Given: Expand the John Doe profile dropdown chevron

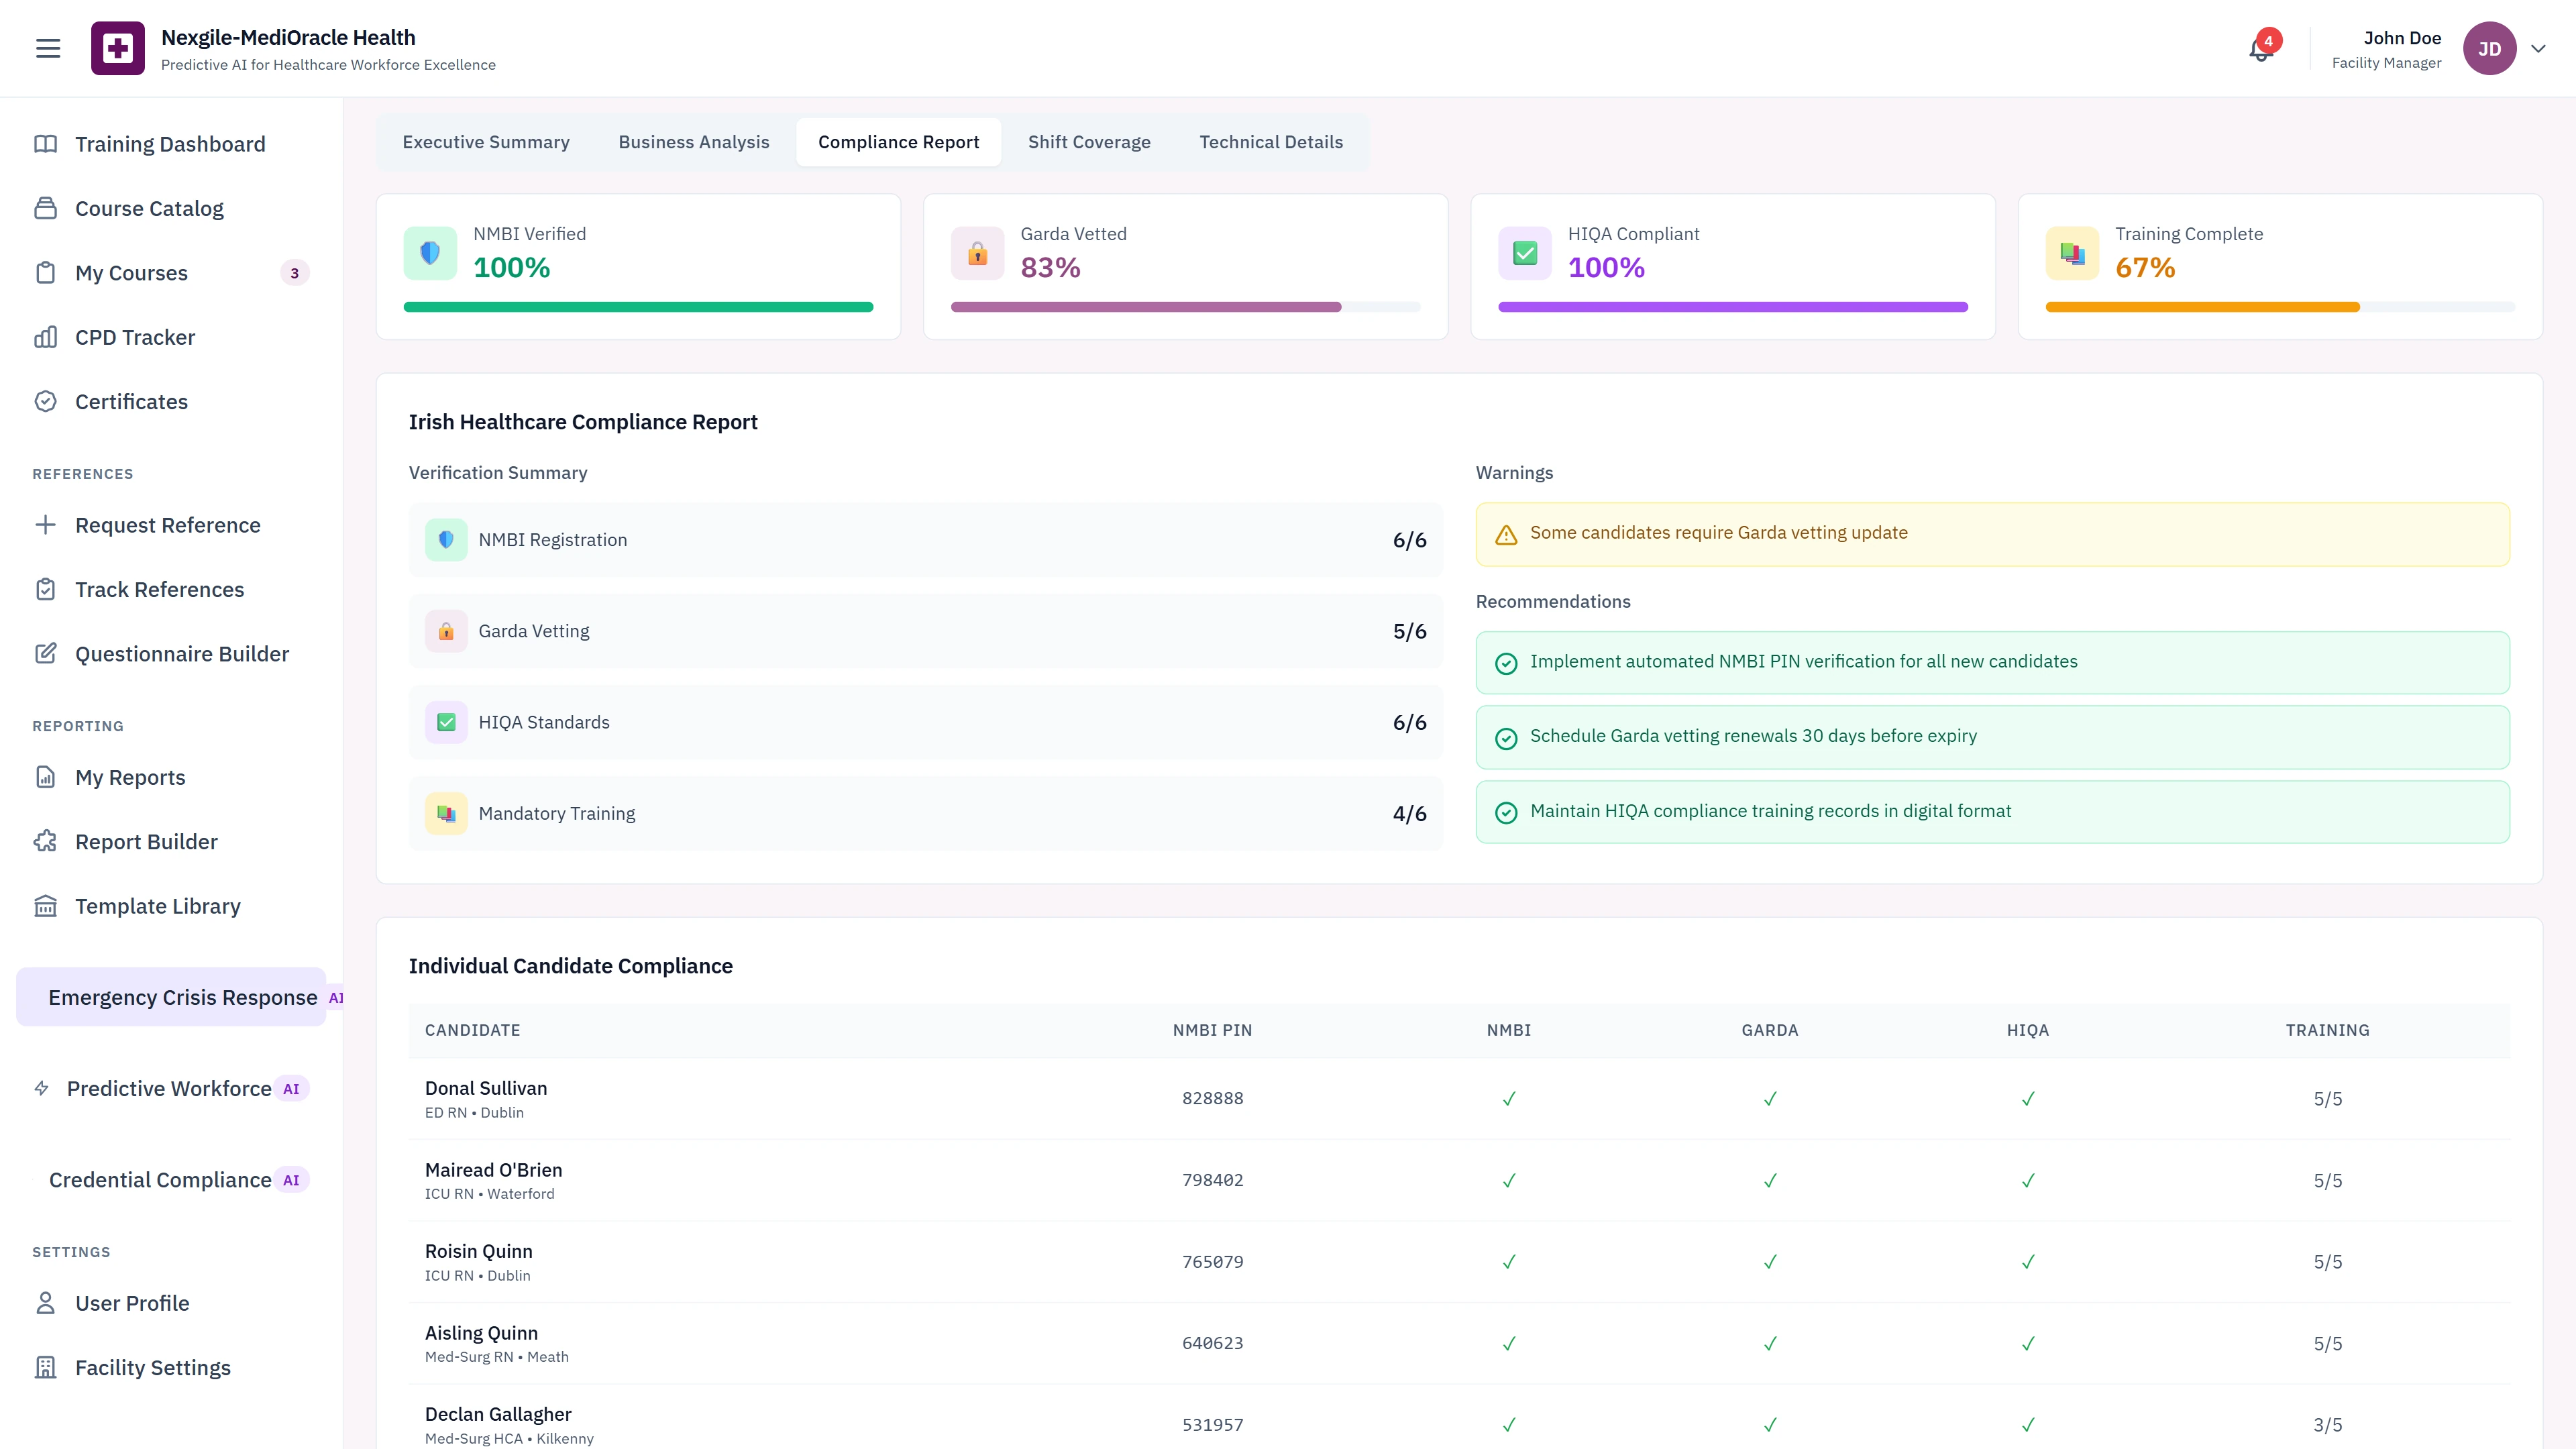Looking at the screenshot, I should (x=2538, y=49).
